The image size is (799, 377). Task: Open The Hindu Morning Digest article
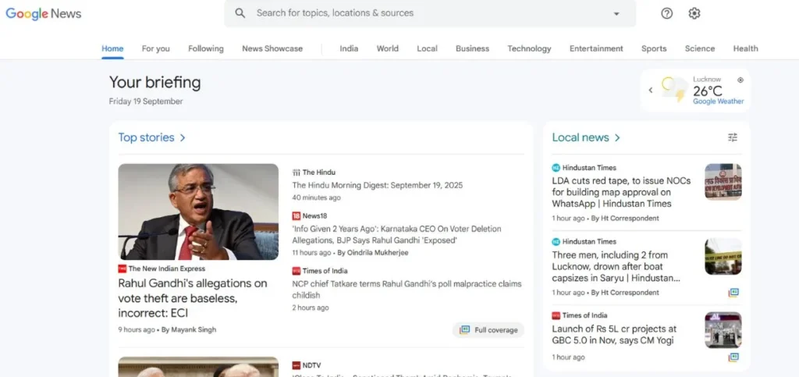[x=377, y=186]
